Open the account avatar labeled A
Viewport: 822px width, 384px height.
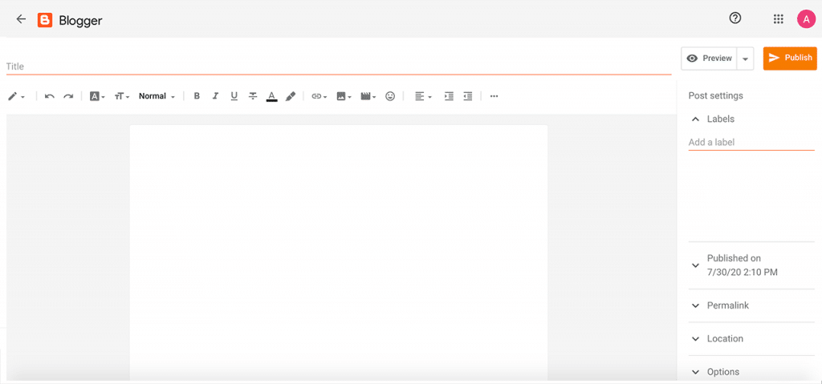click(806, 19)
